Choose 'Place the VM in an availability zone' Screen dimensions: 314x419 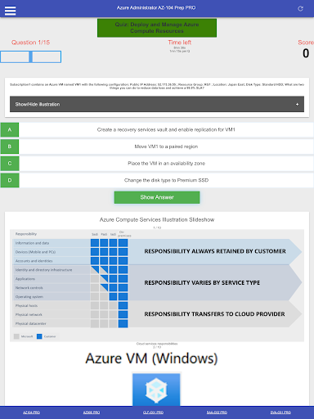pos(166,164)
